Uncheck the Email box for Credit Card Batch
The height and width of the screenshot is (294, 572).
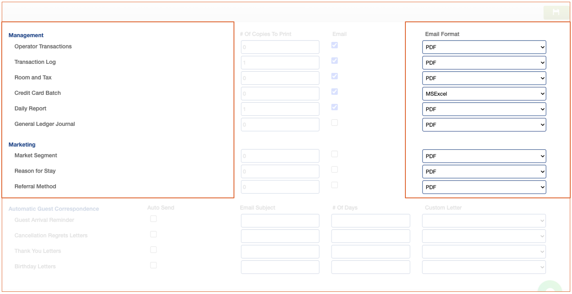(x=335, y=92)
